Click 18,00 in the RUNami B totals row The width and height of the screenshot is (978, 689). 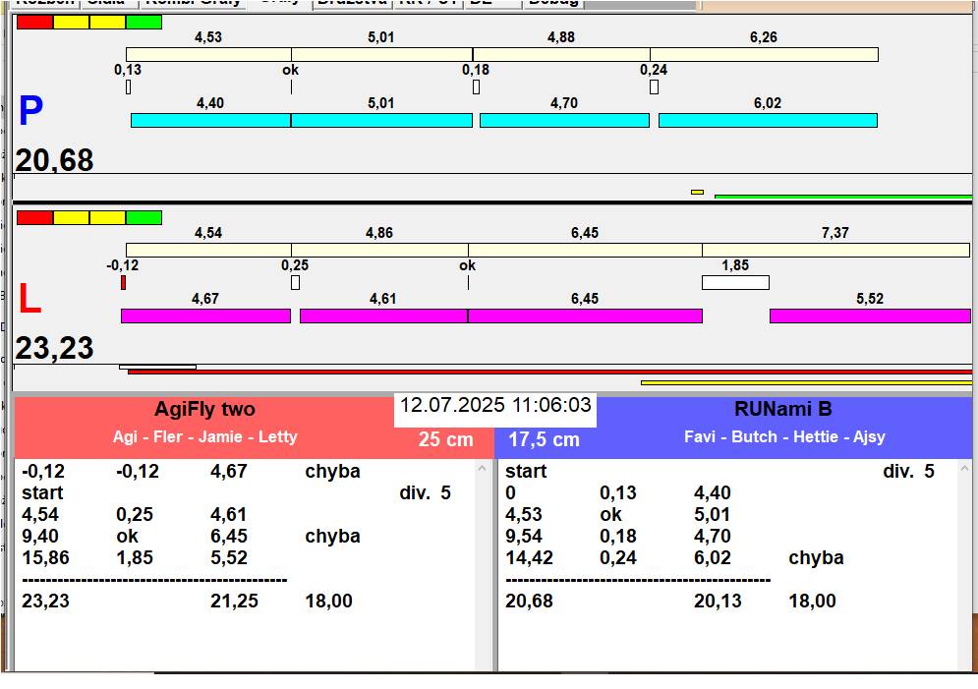click(x=812, y=601)
